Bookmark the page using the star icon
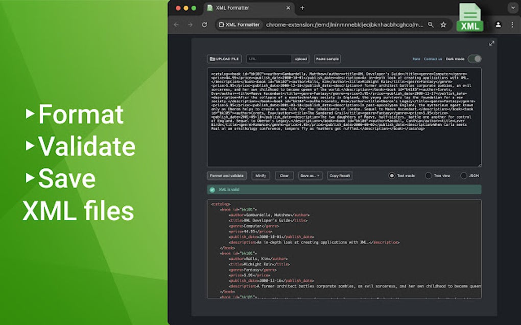 [443, 24]
